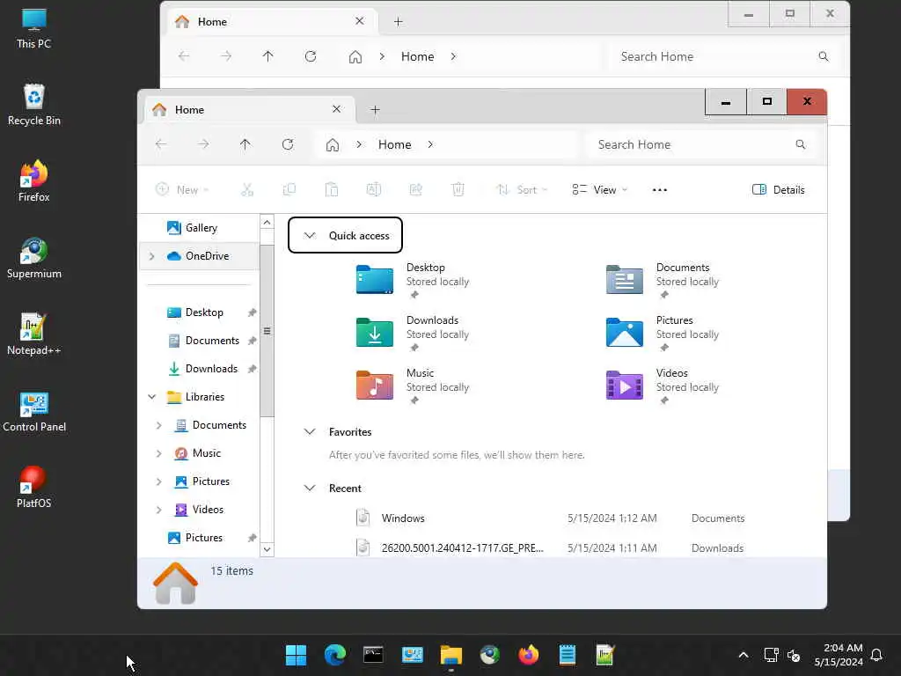Click up arrow in back Home window

click(267, 56)
